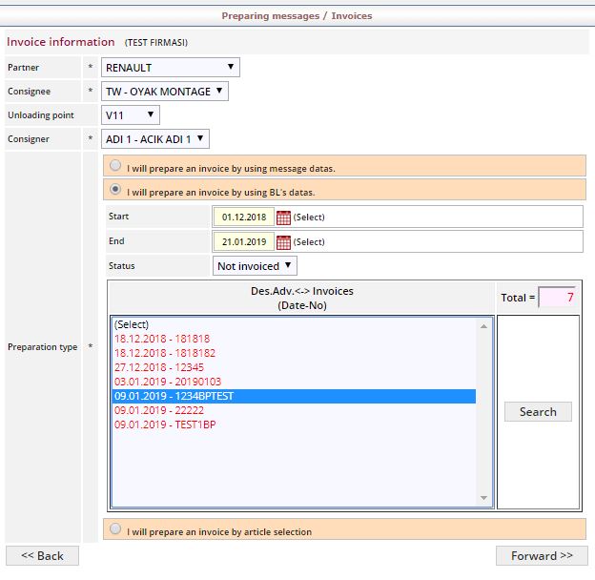595x580 pixels.
Task: Click the Total value field
Action: (x=557, y=298)
